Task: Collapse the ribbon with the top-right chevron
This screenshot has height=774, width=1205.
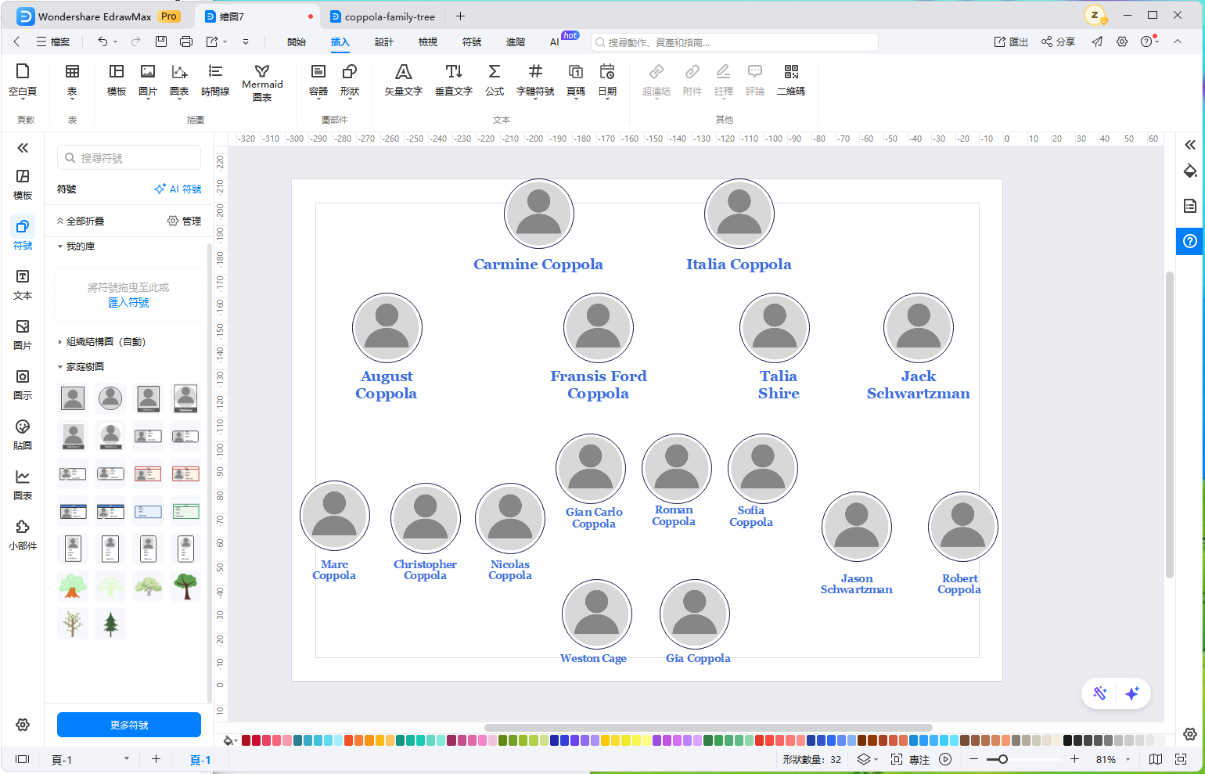Action: (x=1178, y=41)
